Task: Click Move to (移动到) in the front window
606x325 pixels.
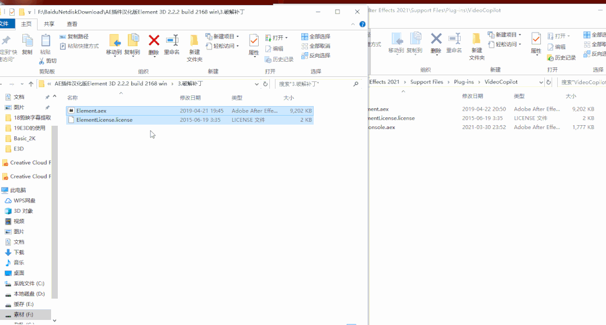Action: (114, 44)
